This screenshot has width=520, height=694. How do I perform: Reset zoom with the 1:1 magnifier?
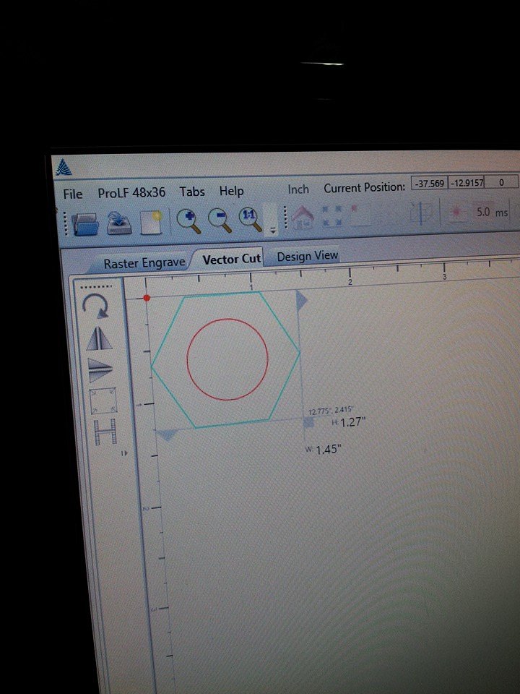click(x=251, y=219)
